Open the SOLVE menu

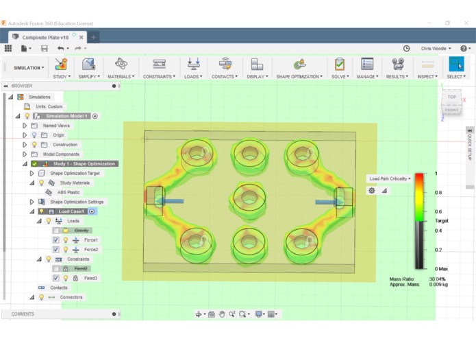click(x=340, y=77)
